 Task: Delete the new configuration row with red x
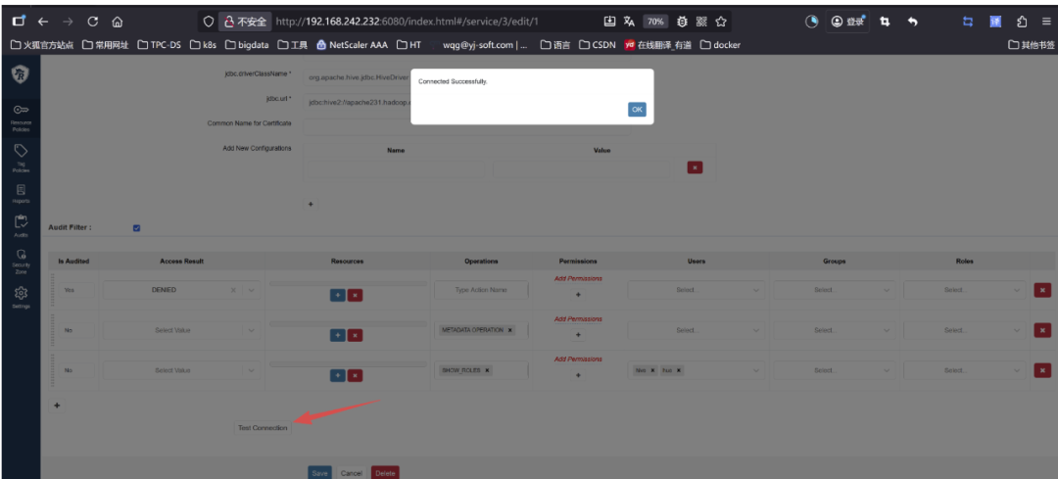tap(695, 168)
